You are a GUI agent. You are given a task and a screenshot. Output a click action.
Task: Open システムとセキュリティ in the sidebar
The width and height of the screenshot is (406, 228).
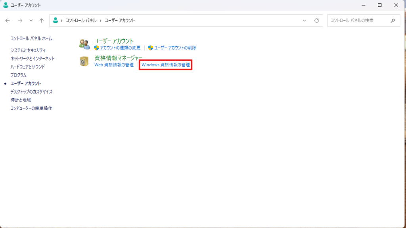[28, 50]
